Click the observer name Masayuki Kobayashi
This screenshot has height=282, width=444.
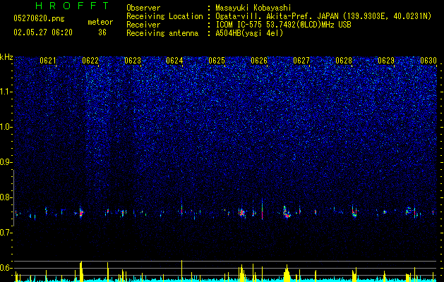pyautogui.click(x=253, y=8)
